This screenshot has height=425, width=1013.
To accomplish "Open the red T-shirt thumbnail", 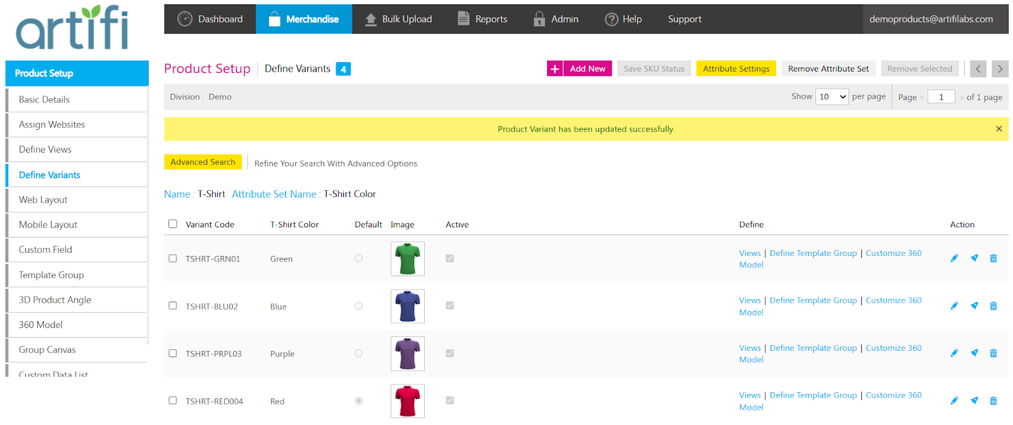I will click(x=408, y=401).
